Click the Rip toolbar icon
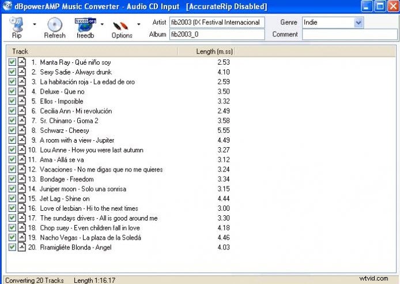 click(x=16, y=24)
